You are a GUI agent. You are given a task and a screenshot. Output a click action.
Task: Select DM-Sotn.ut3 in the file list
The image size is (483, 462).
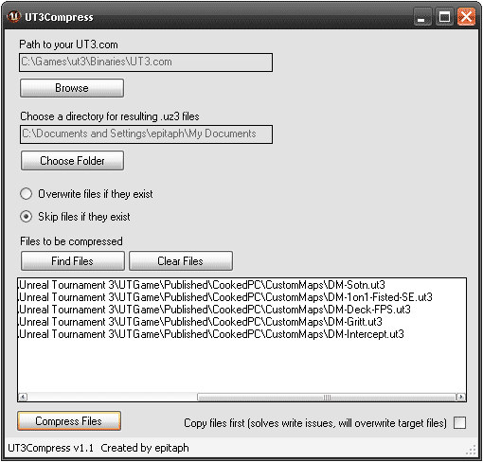[202, 285]
